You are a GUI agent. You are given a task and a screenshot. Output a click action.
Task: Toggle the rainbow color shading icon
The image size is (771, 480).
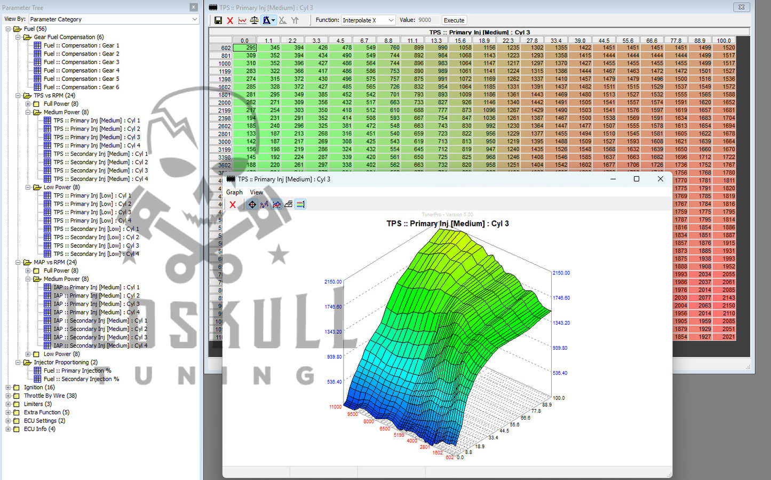[x=300, y=204]
